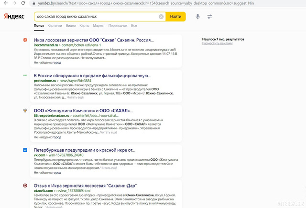Switch to the Карты tab
The width and height of the screenshot is (306, 208).
84,25
